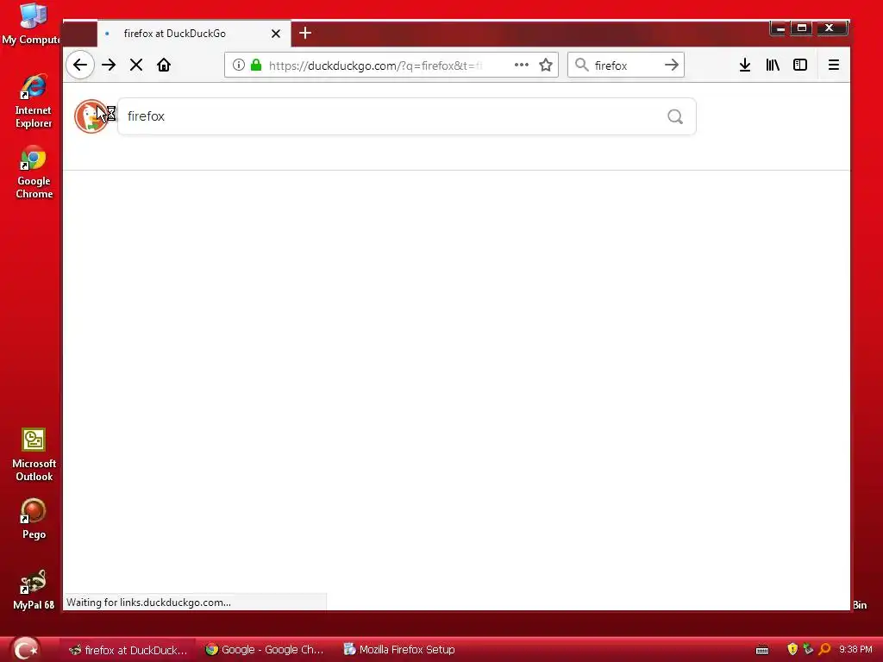The image size is (883, 662).
Task: Submit search with the arrow button
Action: [671, 65]
